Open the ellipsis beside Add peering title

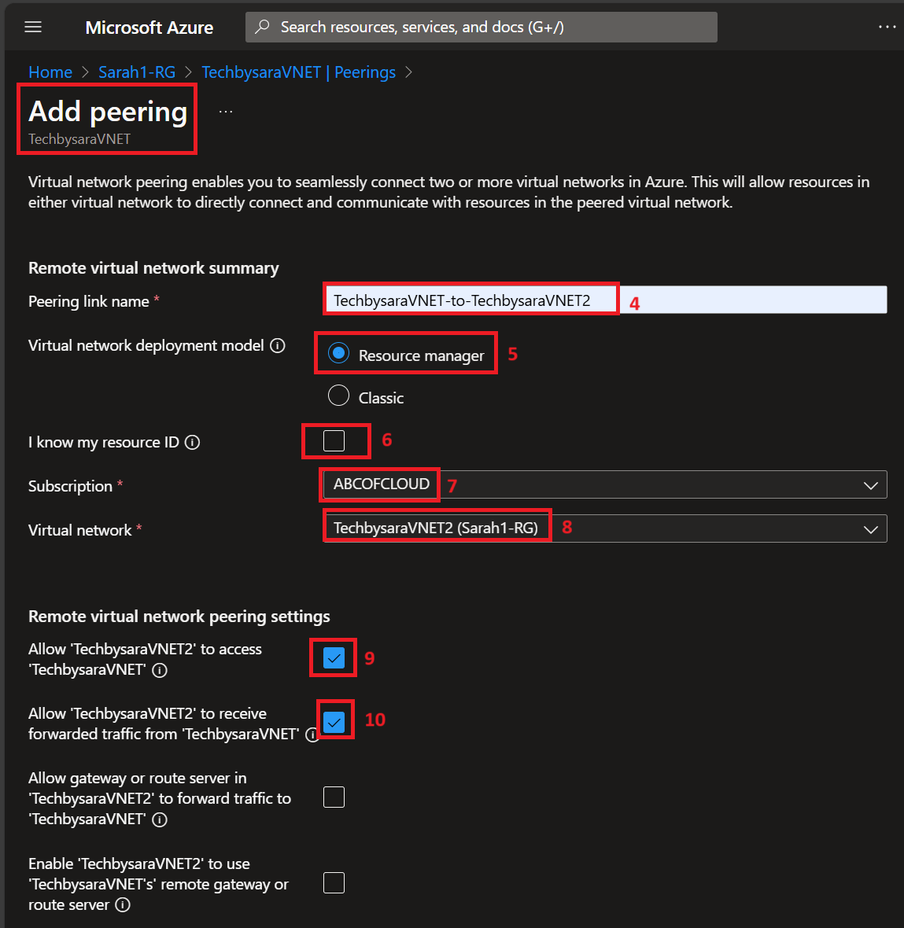226,111
